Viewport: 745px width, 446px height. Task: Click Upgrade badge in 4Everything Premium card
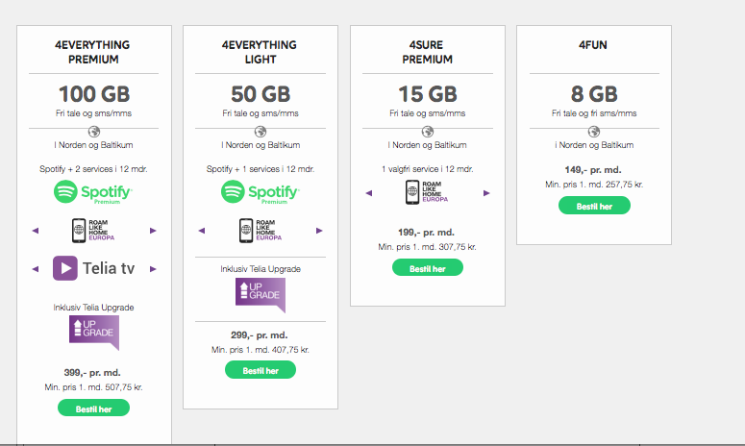(94, 333)
